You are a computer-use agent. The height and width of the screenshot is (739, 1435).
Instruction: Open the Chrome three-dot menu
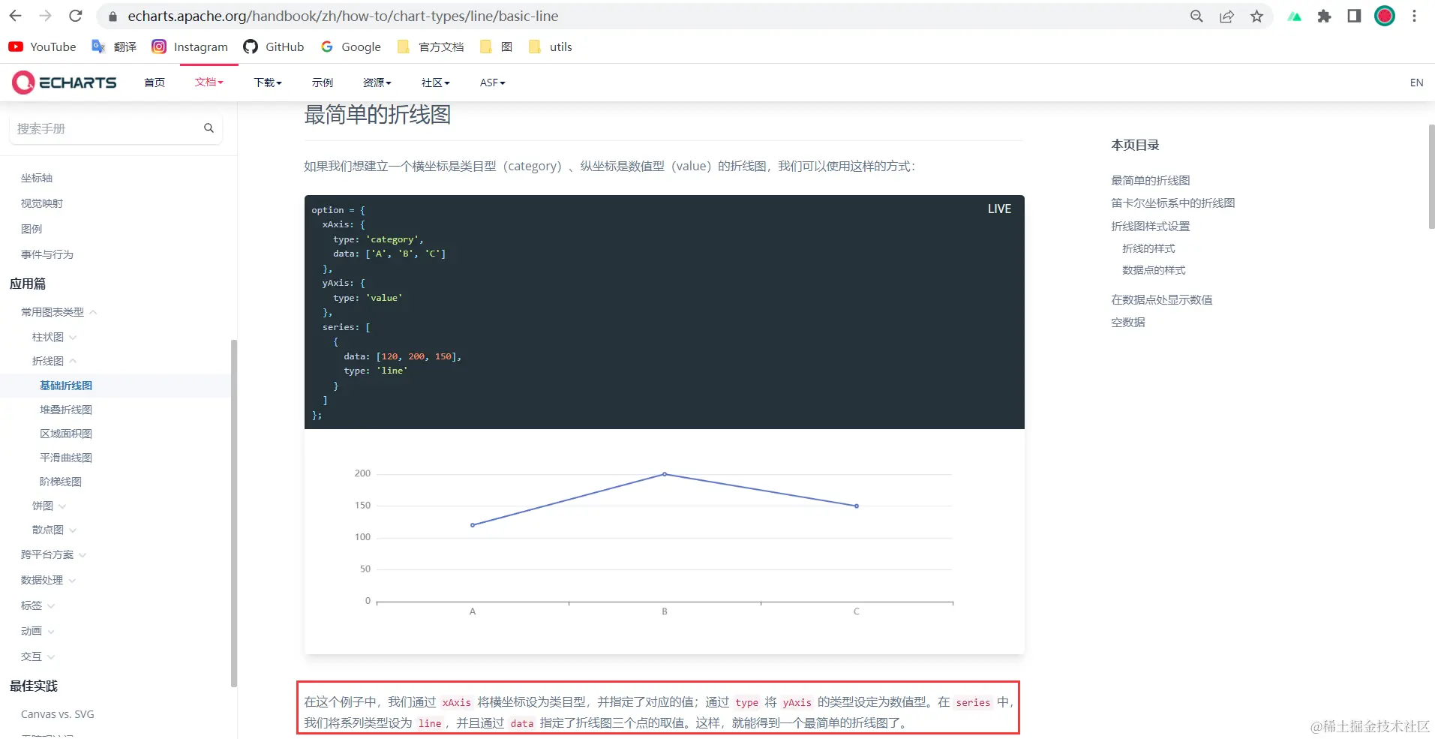[1415, 17]
